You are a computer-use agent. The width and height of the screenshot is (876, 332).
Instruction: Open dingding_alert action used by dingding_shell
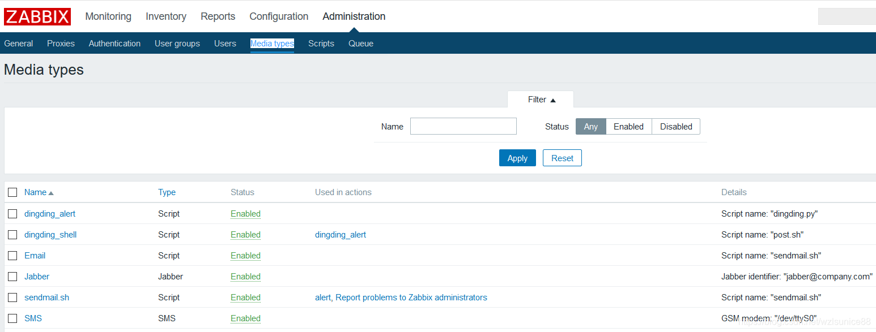click(341, 235)
